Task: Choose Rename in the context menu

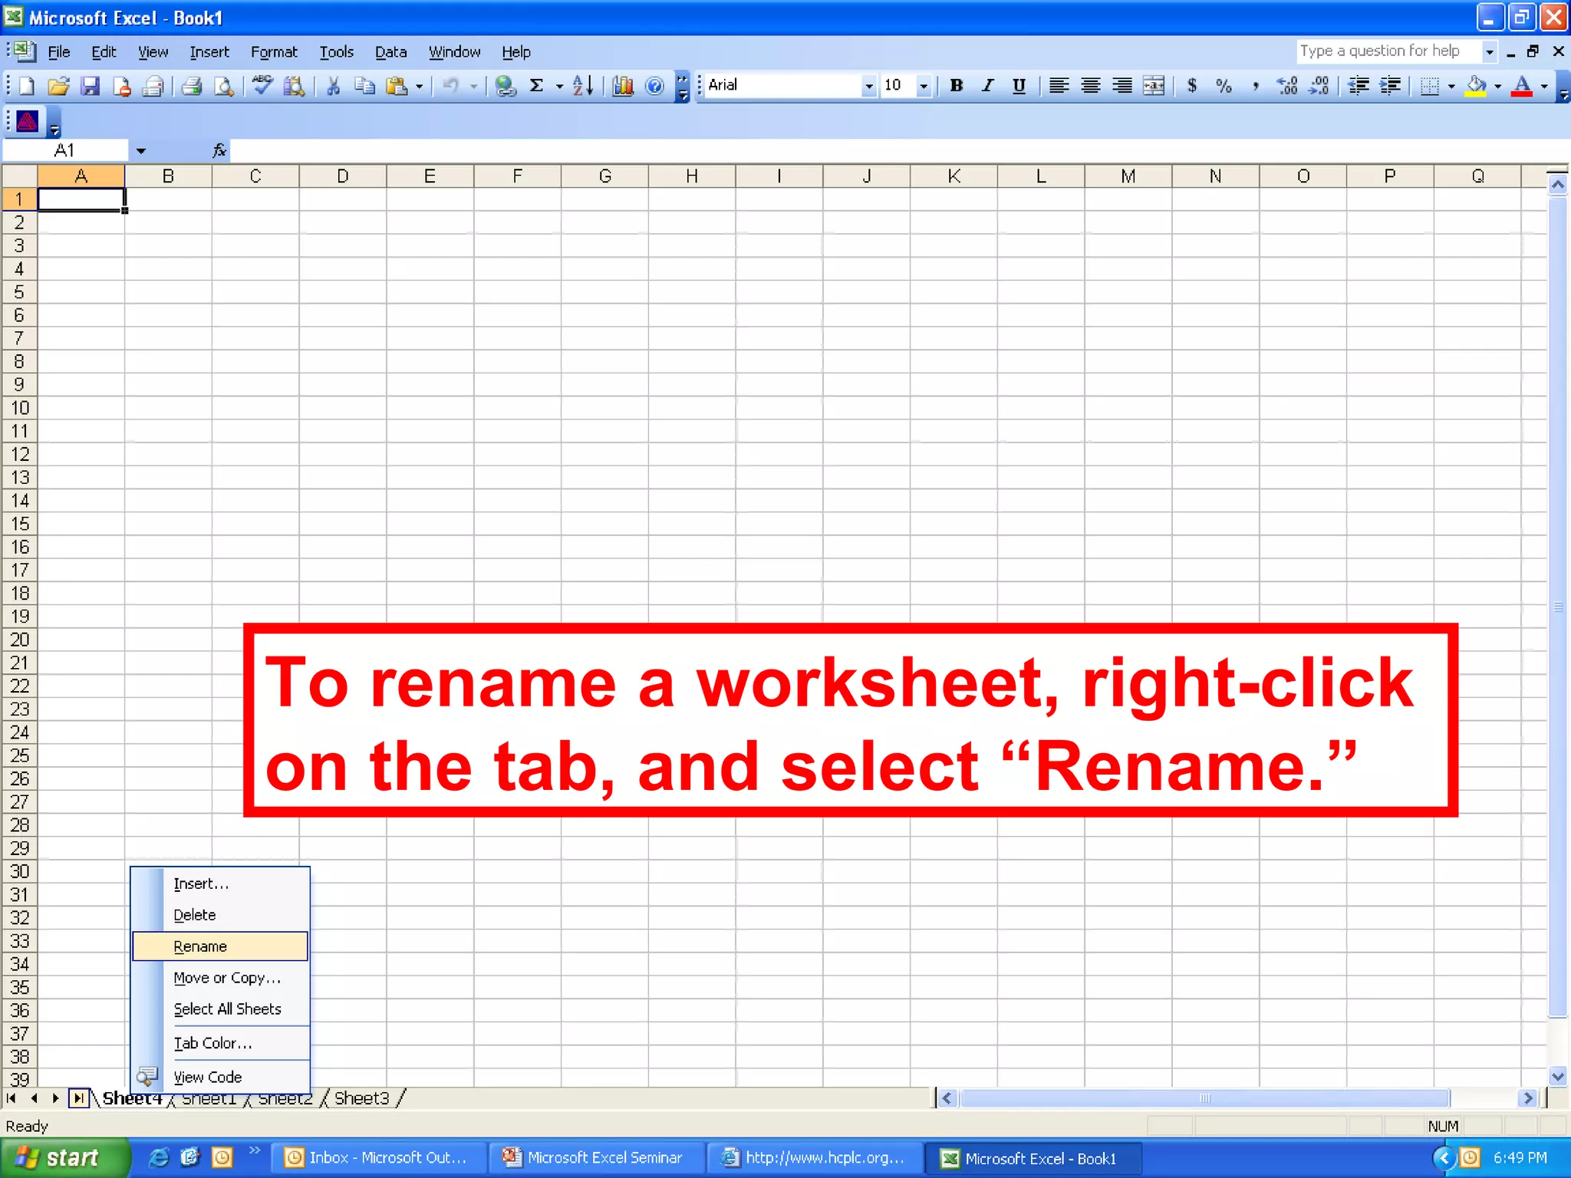Action: tap(220, 946)
